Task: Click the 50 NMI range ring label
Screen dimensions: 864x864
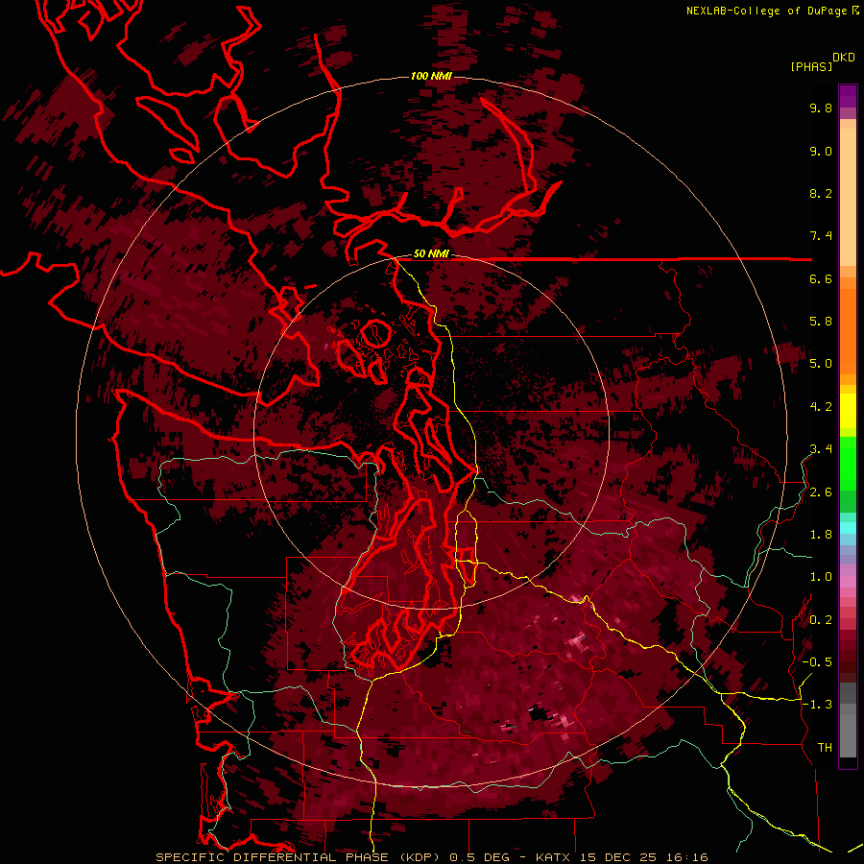Action: tap(431, 253)
